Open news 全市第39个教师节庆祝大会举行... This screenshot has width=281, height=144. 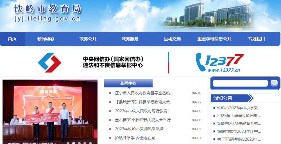tap(144, 120)
